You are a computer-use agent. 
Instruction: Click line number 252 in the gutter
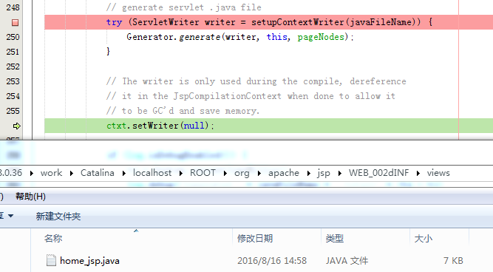point(13,67)
